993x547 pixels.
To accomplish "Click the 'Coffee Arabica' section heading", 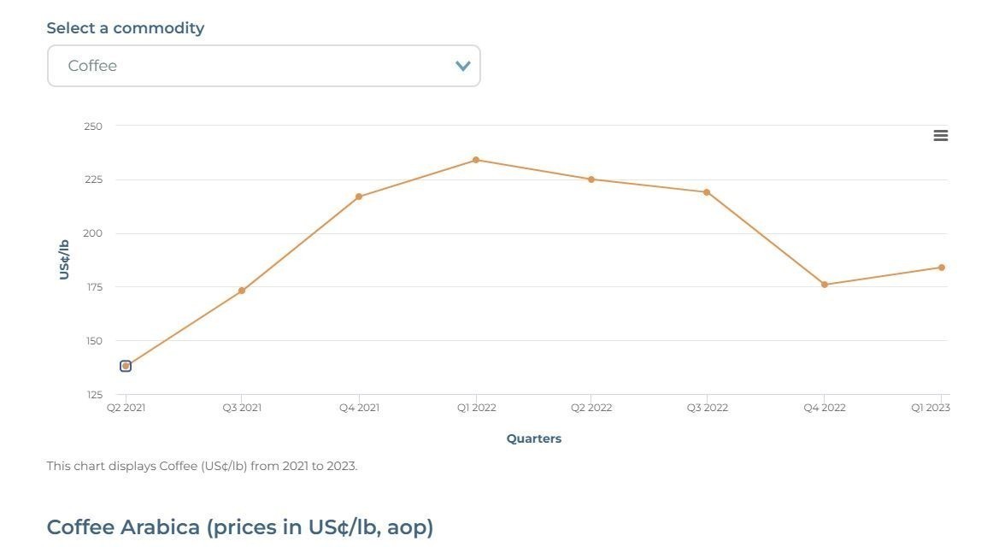I will point(240,526).
